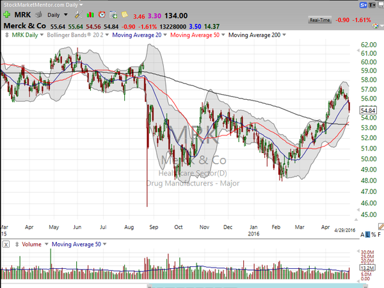Click the 4/29/2016 date label

345,230
